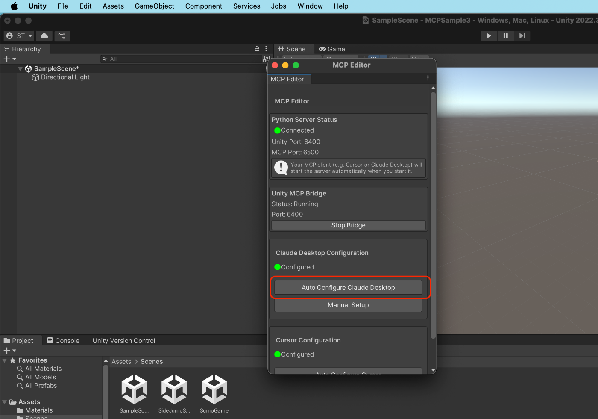The image size is (598, 419).
Task: Select the Project tab
Action: [18, 341]
